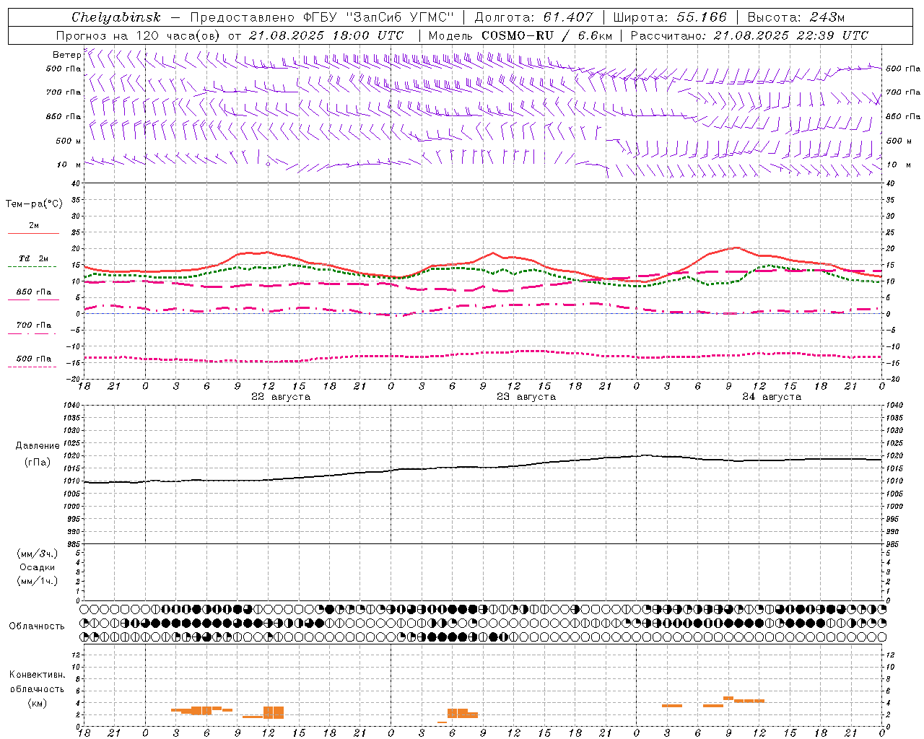Click the Давление pressure chart label
Image resolution: width=924 pixels, height=739 pixels.
(38, 446)
